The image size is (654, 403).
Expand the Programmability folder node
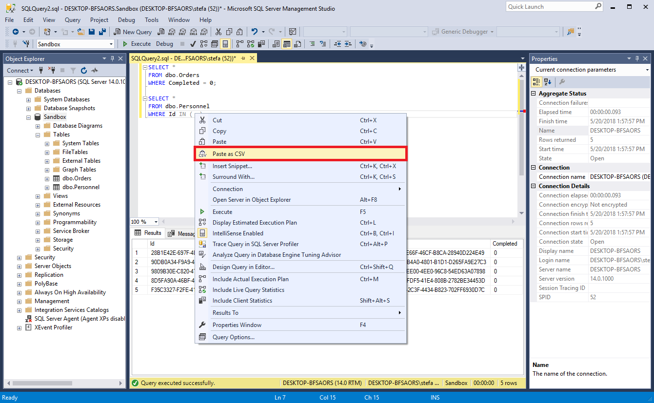pos(38,222)
